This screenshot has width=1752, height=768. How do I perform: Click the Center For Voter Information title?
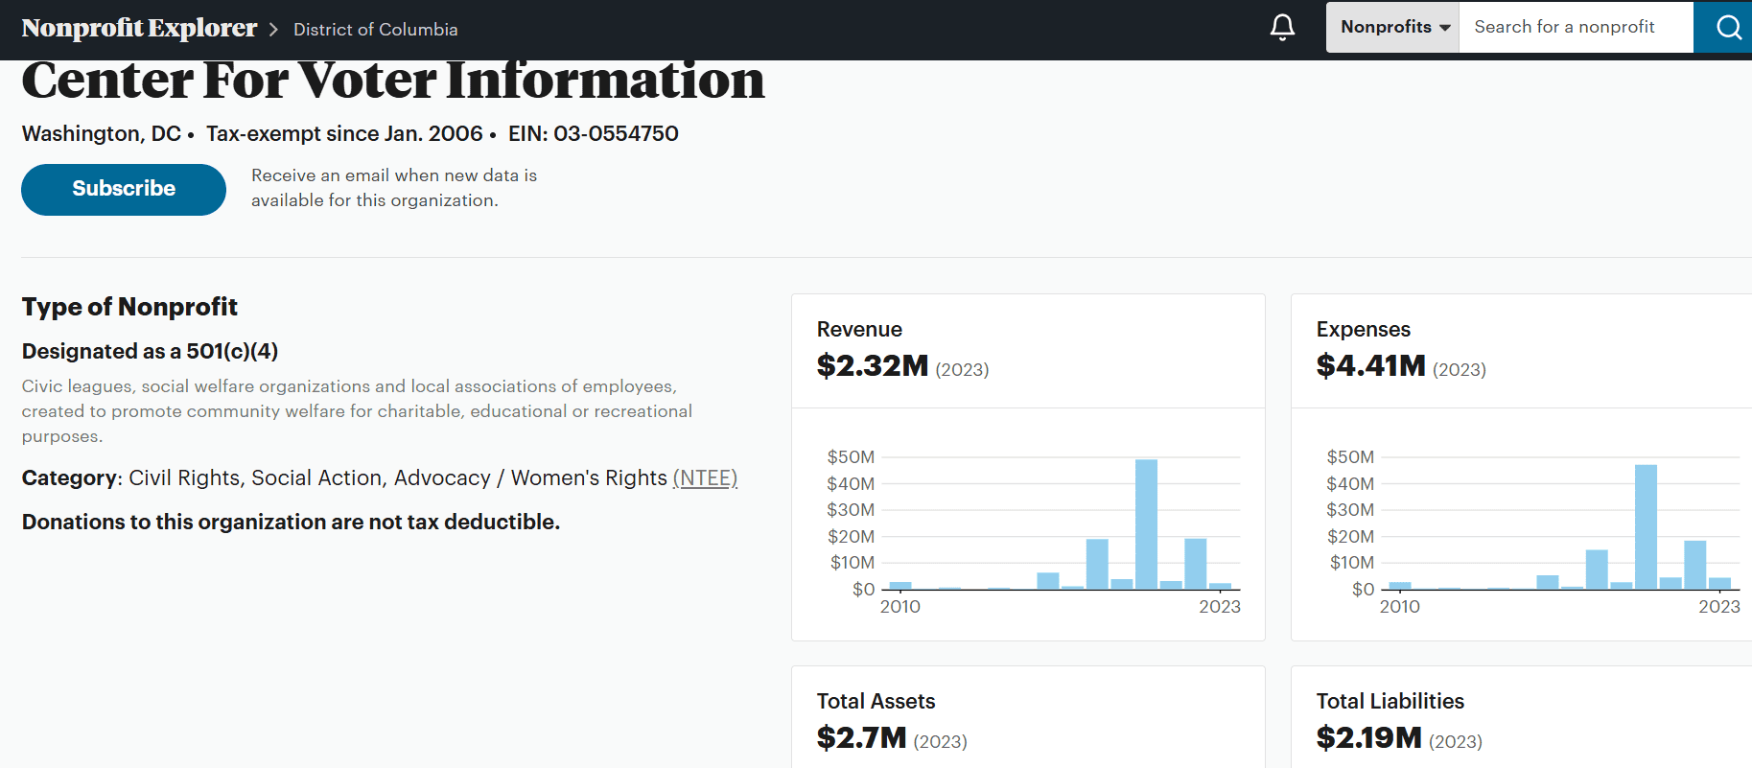(393, 81)
